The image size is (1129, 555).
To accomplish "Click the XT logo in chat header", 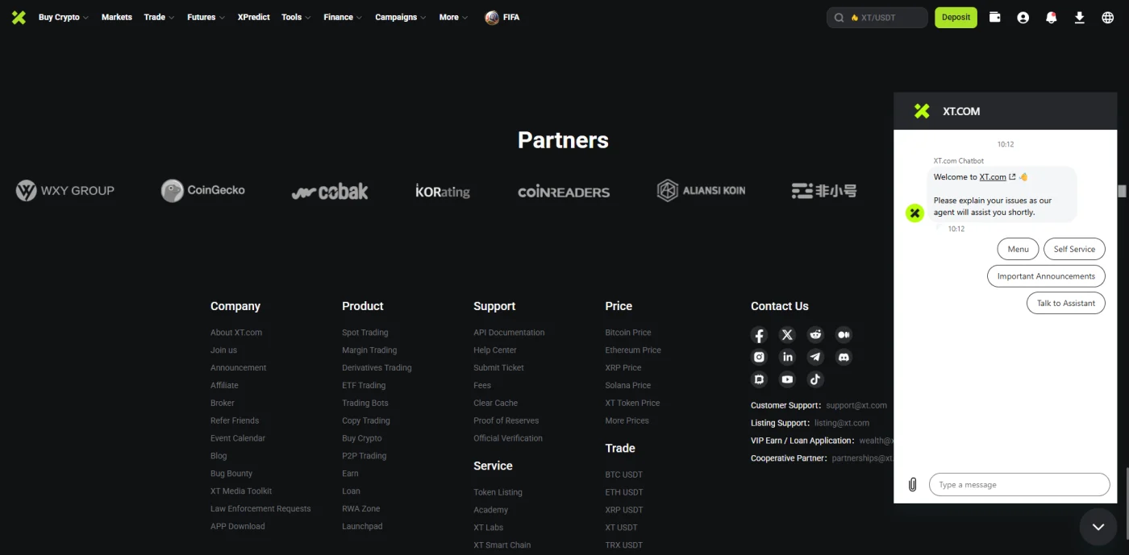I will coord(922,111).
